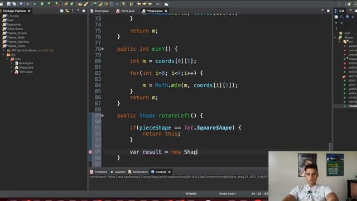Maximize the editor area button
Image resolution: width=357 pixels, height=201 pixels.
click(x=328, y=11)
